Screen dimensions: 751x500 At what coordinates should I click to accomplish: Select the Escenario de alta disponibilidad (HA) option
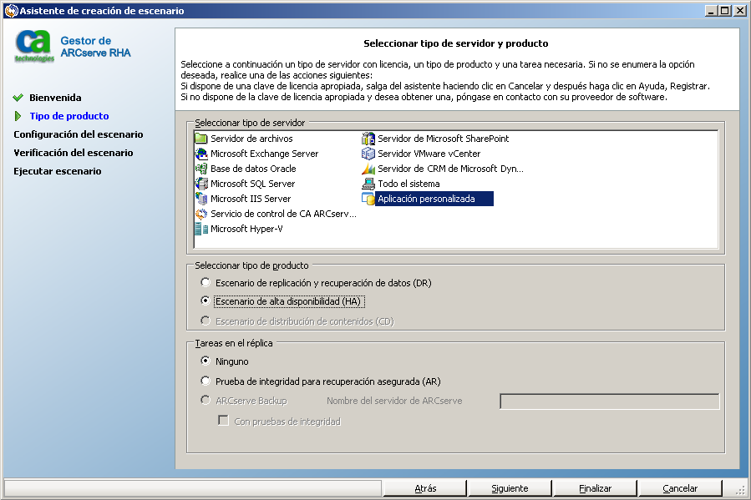[206, 301]
